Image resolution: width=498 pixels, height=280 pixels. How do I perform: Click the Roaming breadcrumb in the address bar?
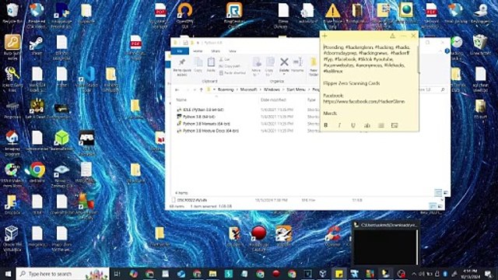(x=226, y=90)
